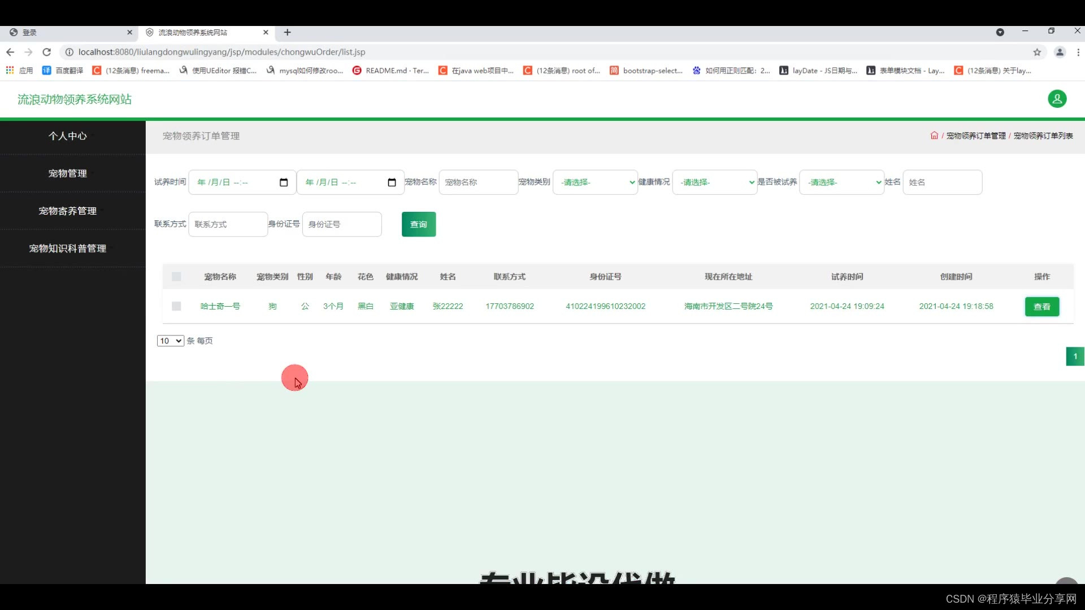Select 宠物知识科普管理 sidebar item
The image size is (1085, 610).
click(67, 249)
